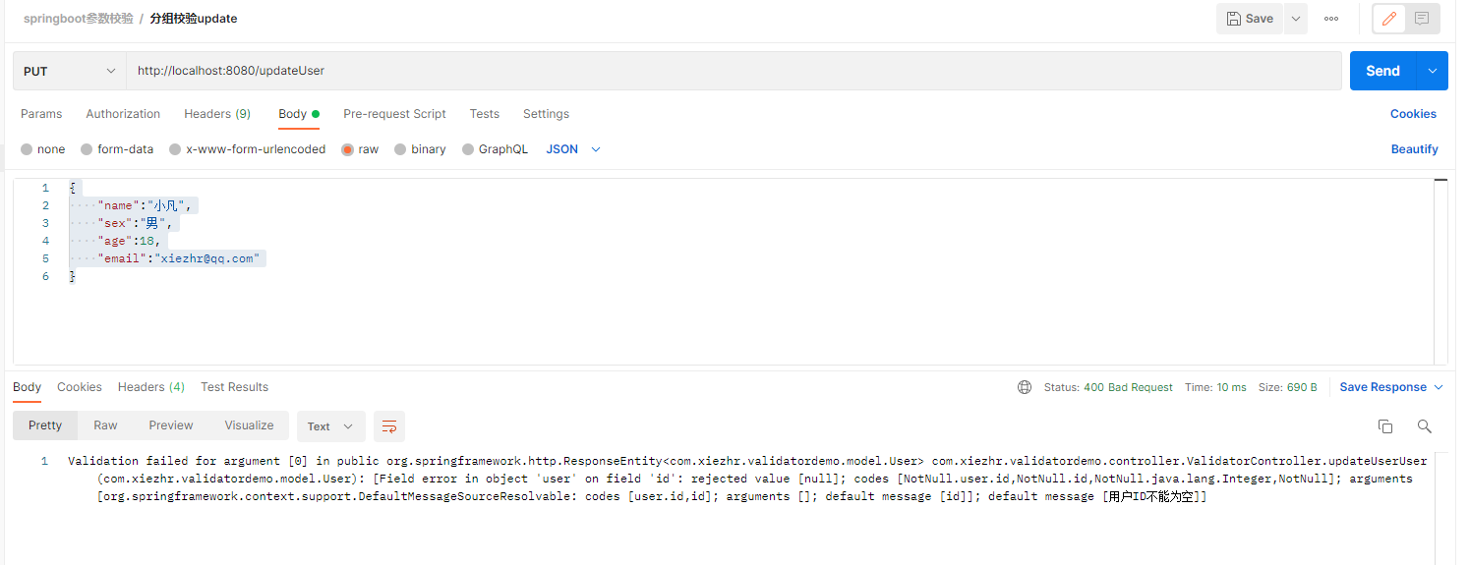
Task: Open the three-dots more actions menu
Action: pos(1331,19)
